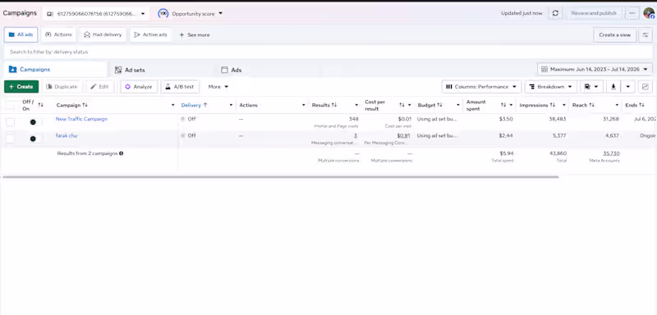This screenshot has width=657, height=315.
Task: Switch to the Ad sets tab
Action: (x=130, y=70)
